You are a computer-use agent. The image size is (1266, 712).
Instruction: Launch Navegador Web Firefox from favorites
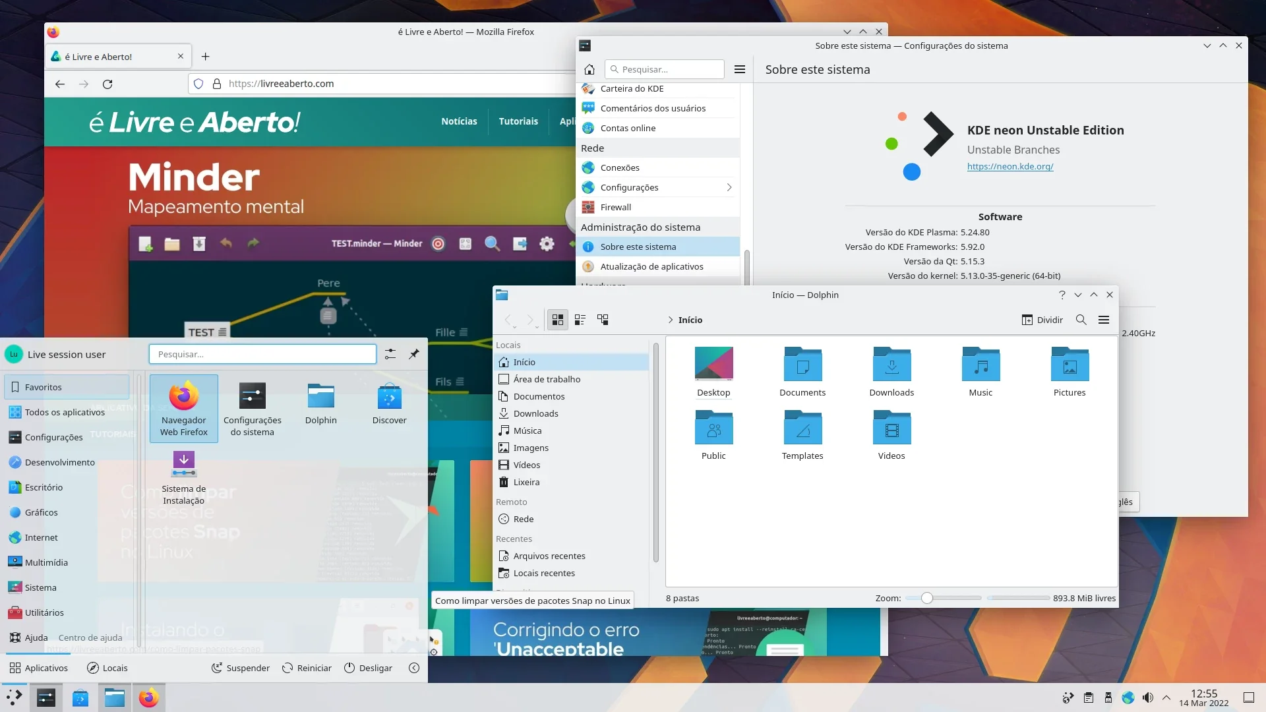pyautogui.click(x=184, y=409)
